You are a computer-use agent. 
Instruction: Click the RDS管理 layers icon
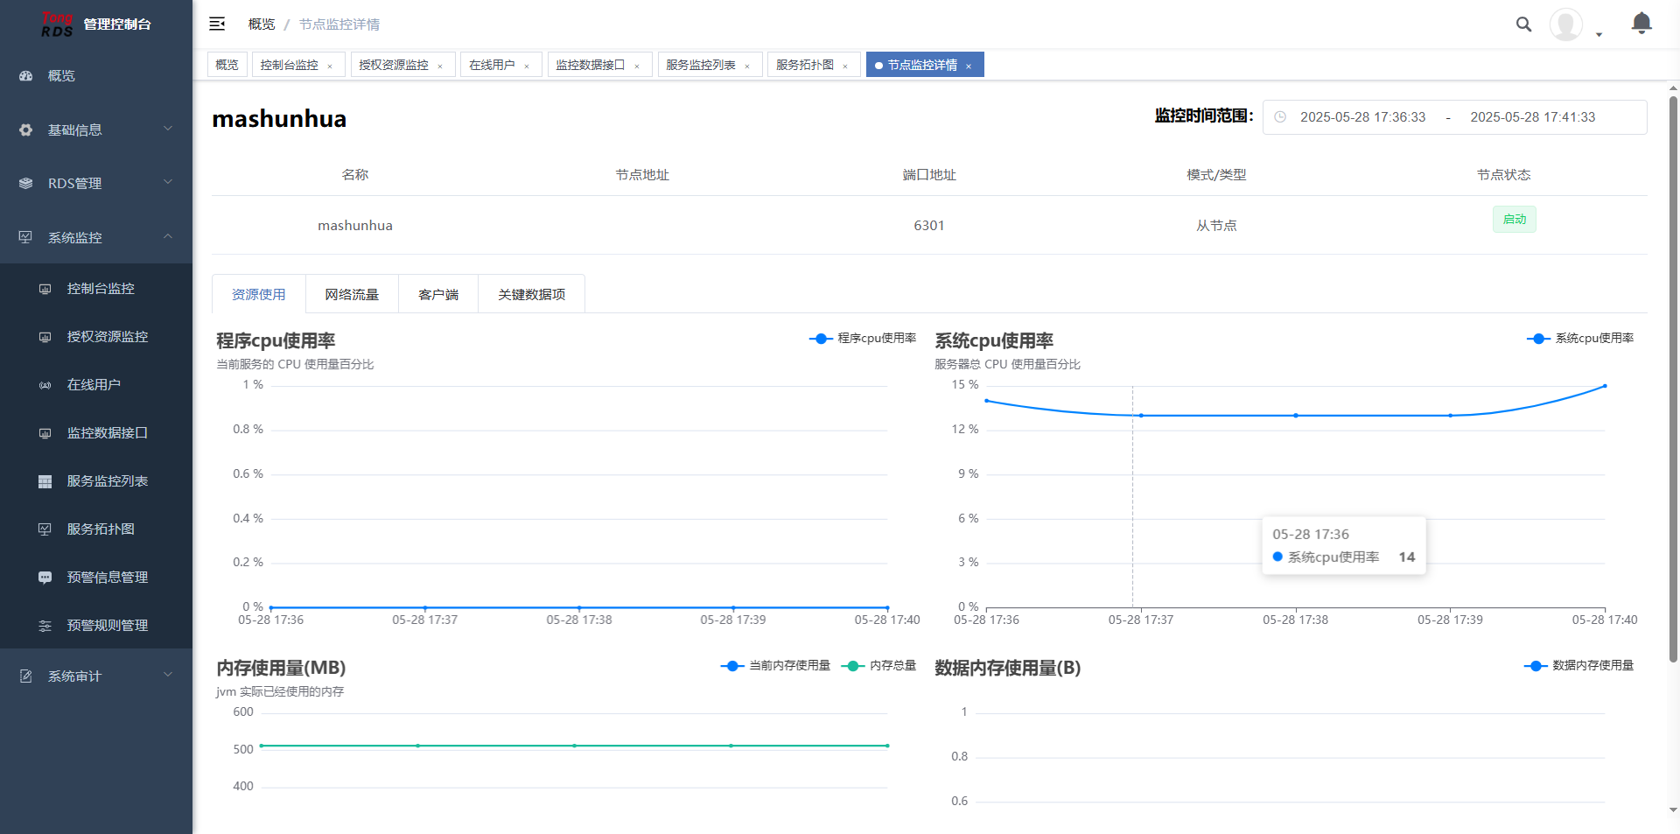(x=26, y=184)
